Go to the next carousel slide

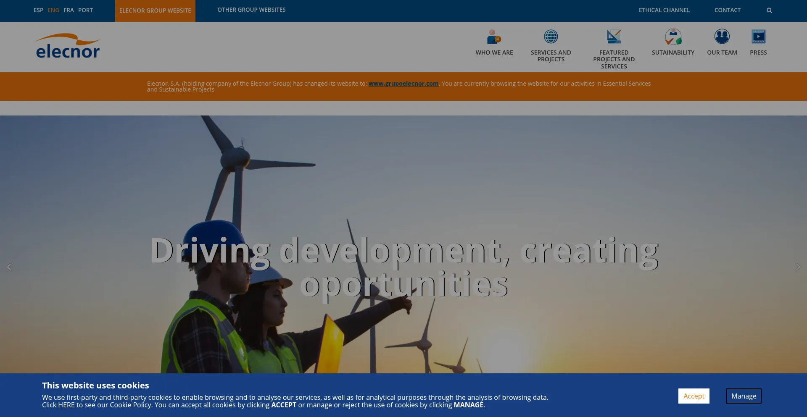797,267
